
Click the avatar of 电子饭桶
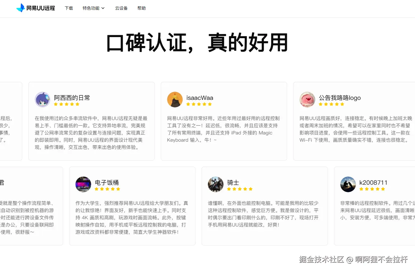(83, 184)
